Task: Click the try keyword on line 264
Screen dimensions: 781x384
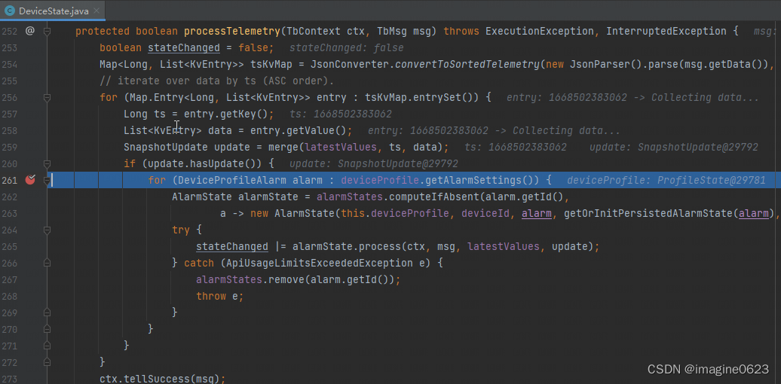Action: pos(181,230)
